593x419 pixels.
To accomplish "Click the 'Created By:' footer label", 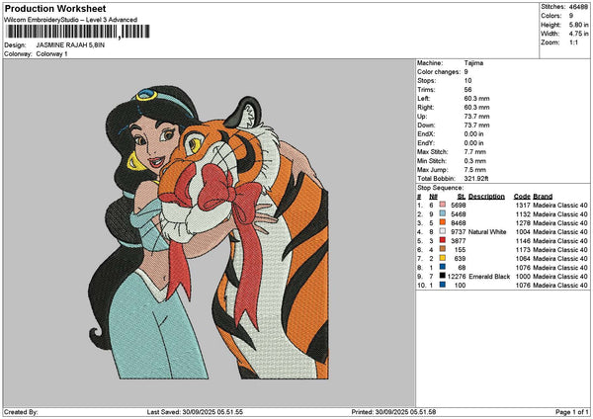I will pos(21,412).
